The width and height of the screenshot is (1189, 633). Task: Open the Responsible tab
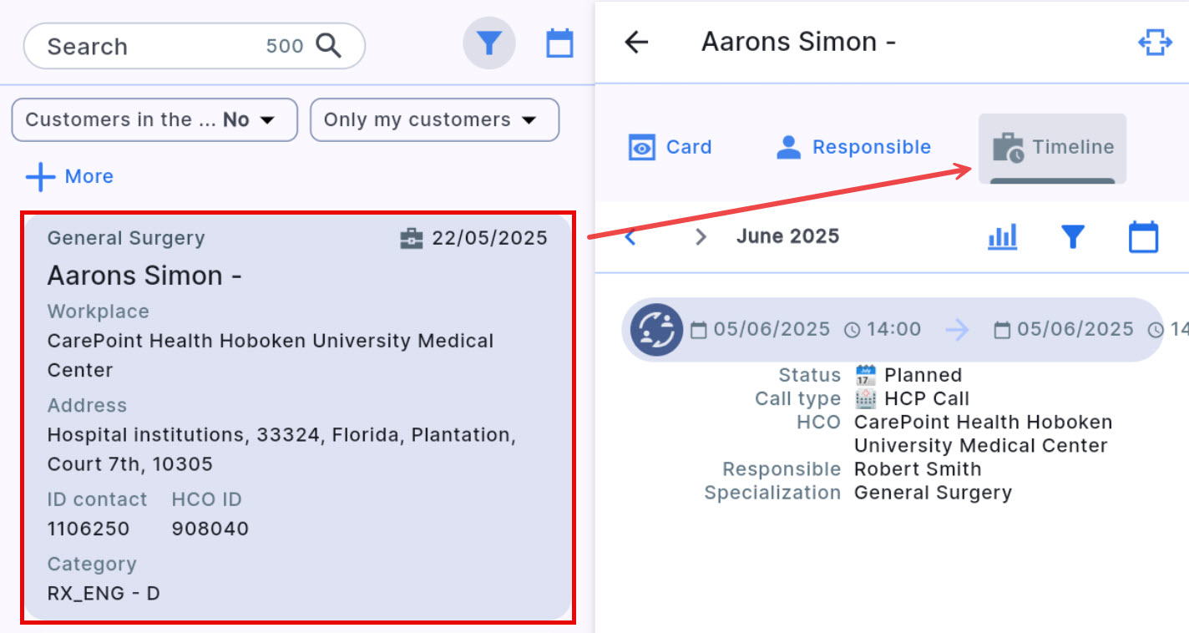pos(853,148)
